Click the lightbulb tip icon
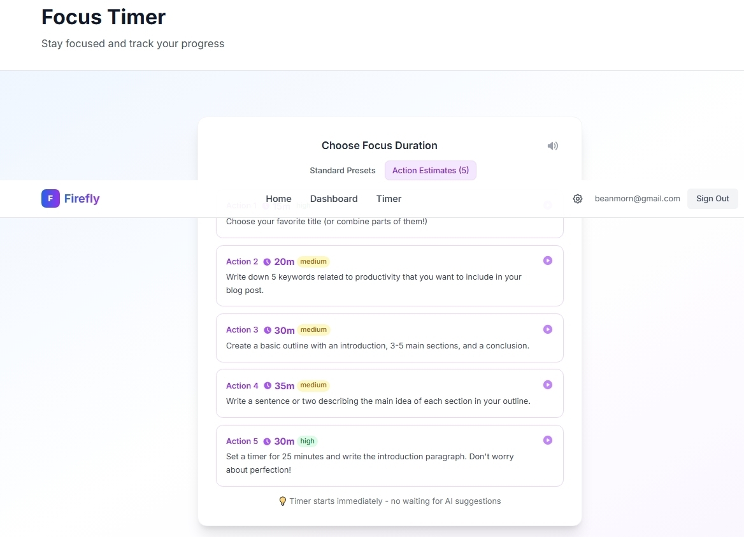This screenshot has height=537, width=744. (x=282, y=501)
